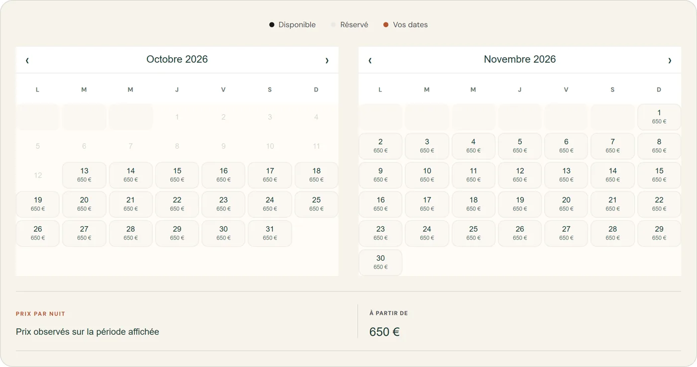The image size is (697, 367).
Task: Choose November 22 in Novembre calendar
Action: (659, 204)
